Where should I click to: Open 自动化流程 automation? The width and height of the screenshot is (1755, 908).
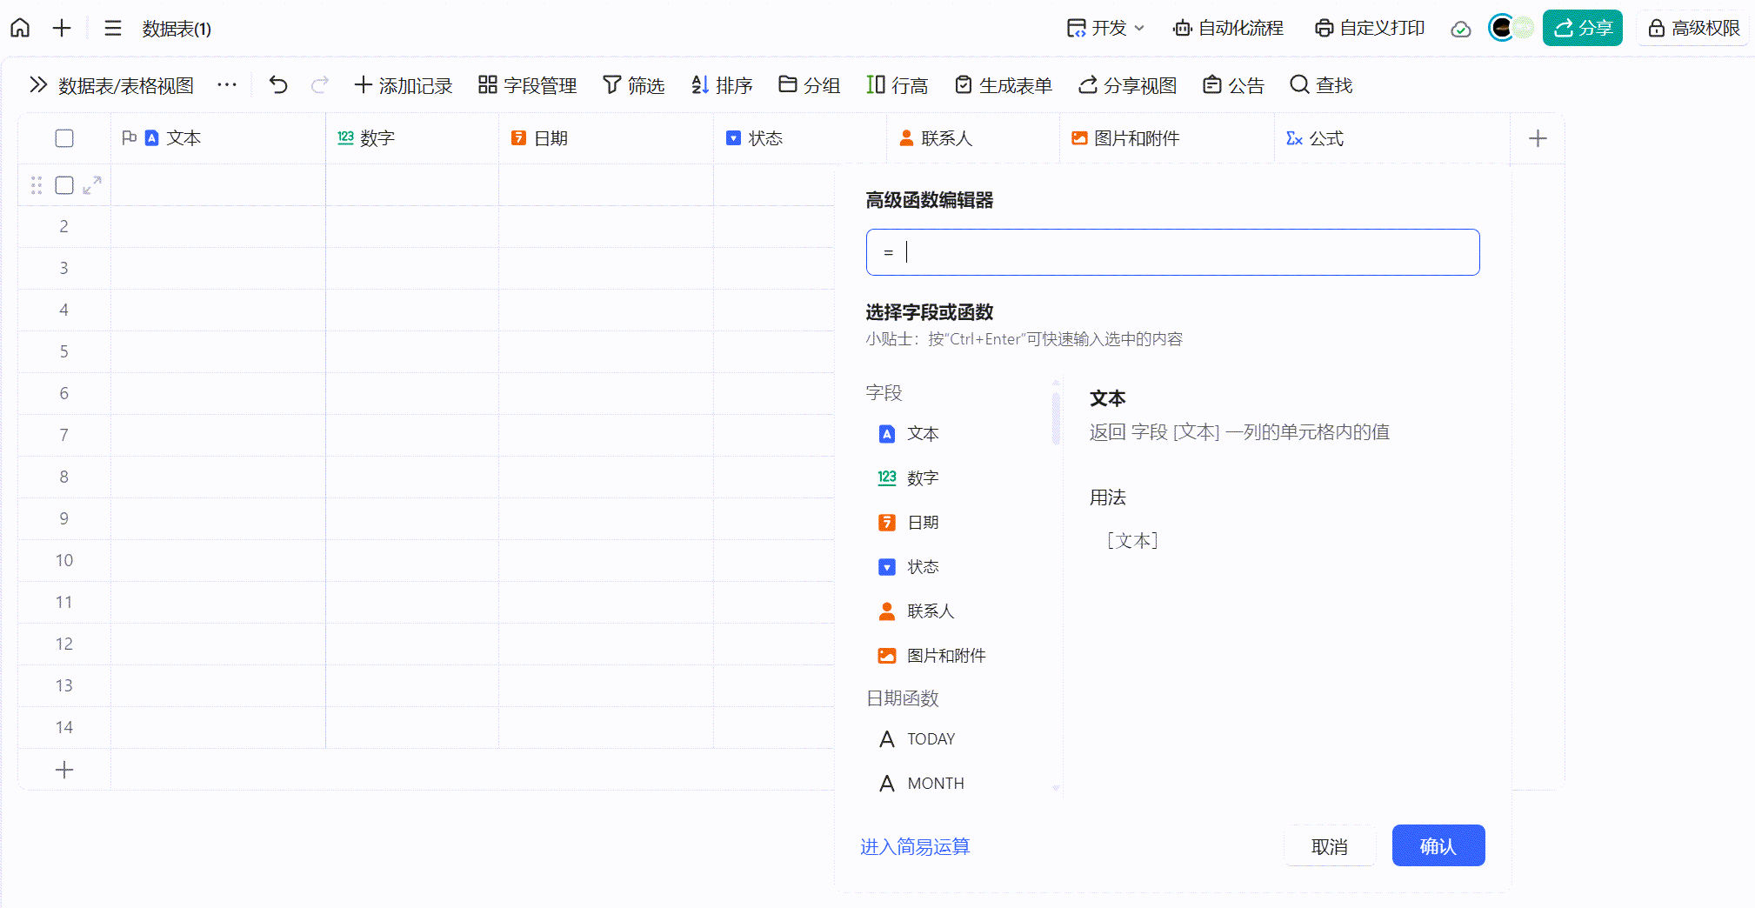pos(1228,28)
